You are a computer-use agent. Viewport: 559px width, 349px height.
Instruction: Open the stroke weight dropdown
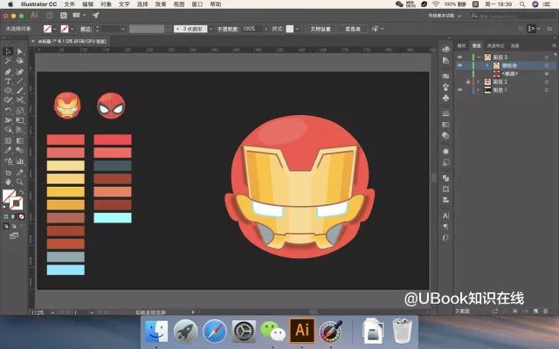coord(122,29)
